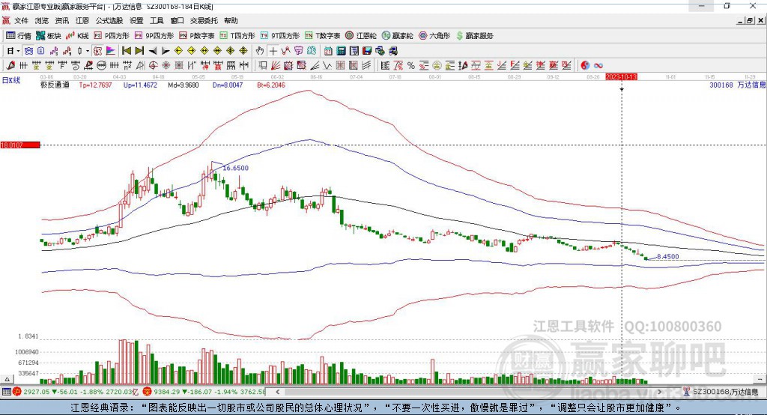Expand the candlestick style dropdown arrow
767x415 pixels.
(88, 51)
